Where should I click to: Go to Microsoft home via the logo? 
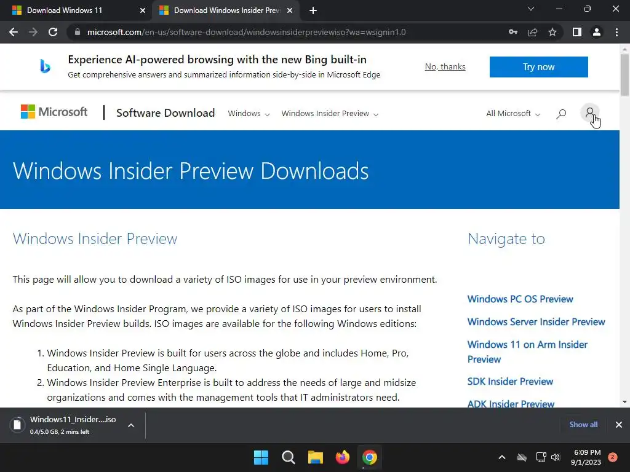[x=54, y=112]
